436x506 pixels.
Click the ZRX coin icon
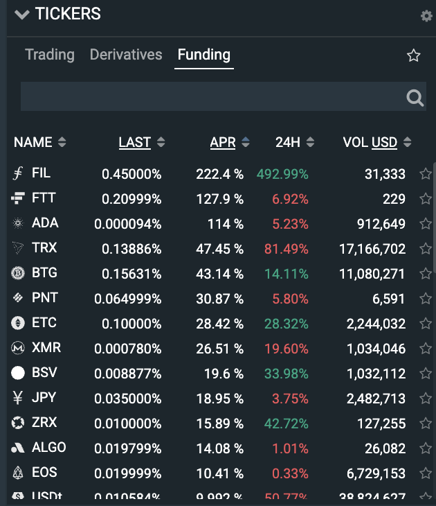(x=18, y=422)
